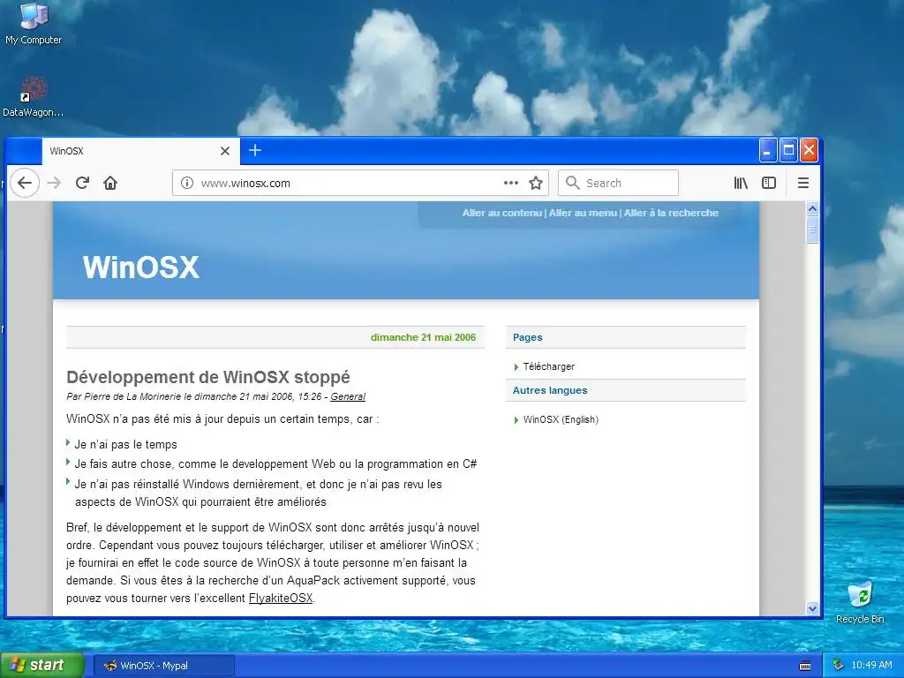Select the Recycle Bin desktop icon

(x=860, y=602)
